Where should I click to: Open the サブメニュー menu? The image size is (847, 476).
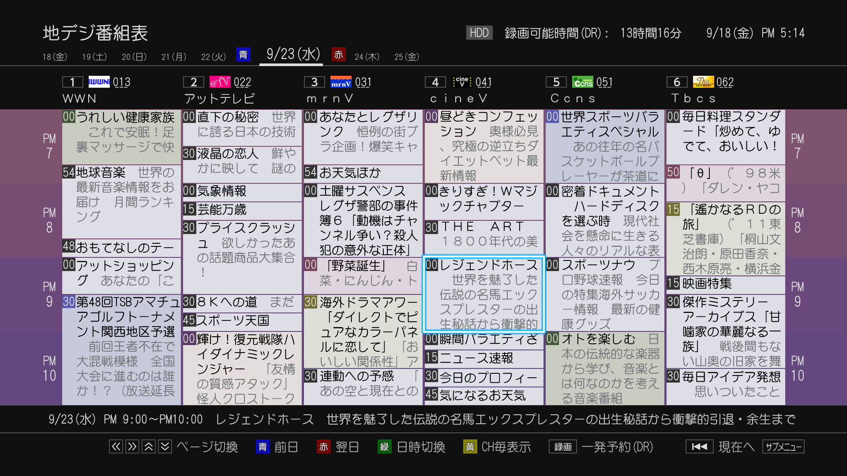click(783, 446)
